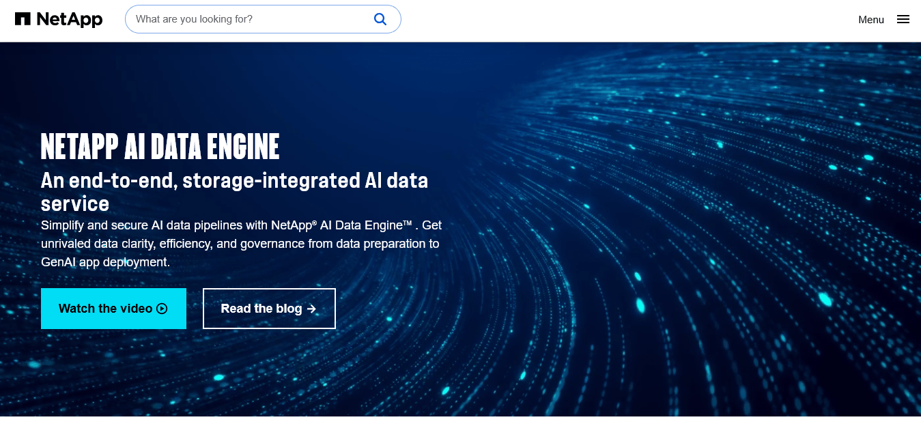Select the cyan Watch the video call-to-action
Viewport: 921px width, 439px height.
[113, 309]
